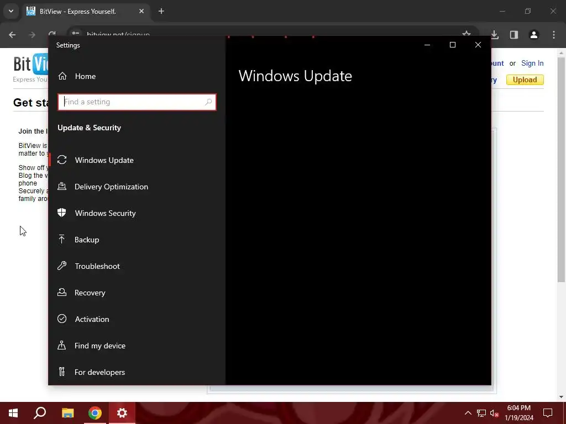Open Chrome tab search dropdown
This screenshot has height=424, width=566.
tap(11, 11)
